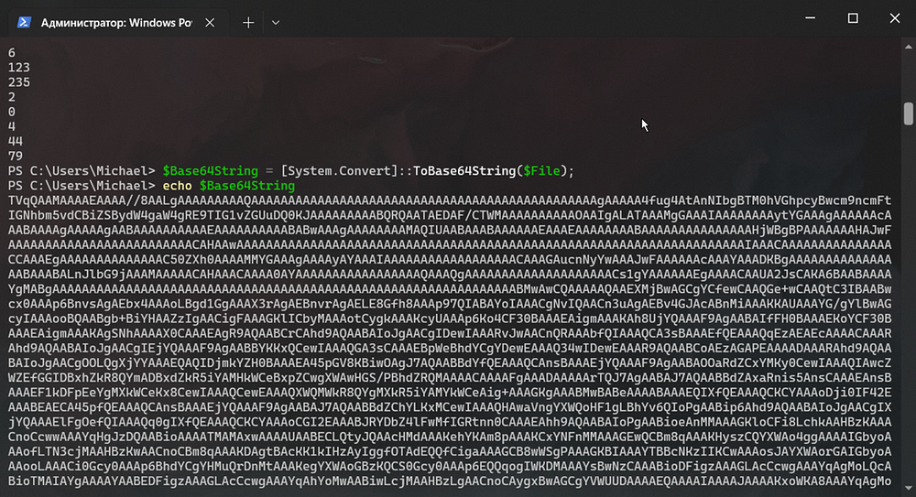
Task: Click the vertical scrollbar thumb
Action: pos(909,113)
